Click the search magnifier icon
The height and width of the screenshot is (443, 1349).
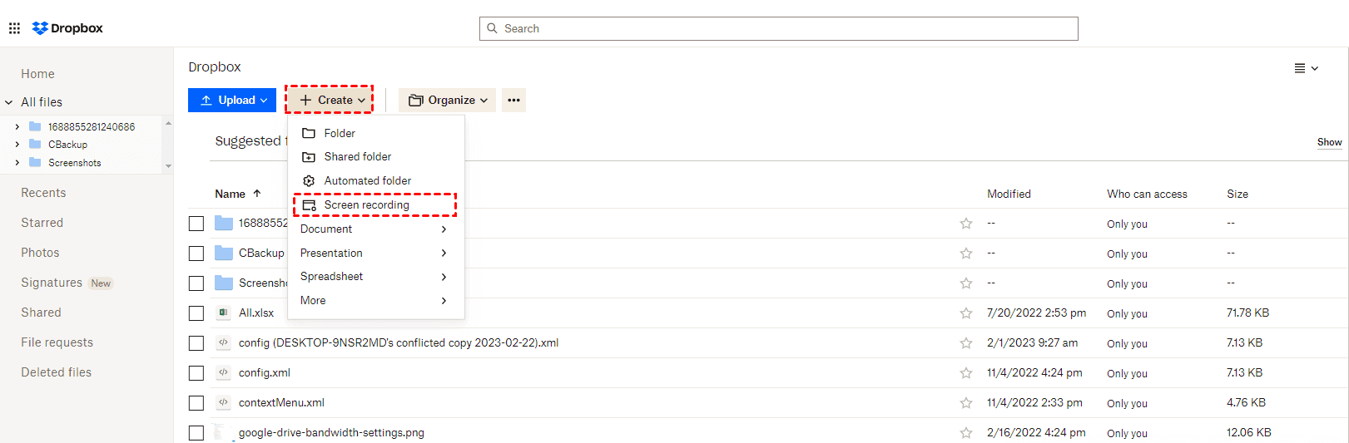(492, 28)
